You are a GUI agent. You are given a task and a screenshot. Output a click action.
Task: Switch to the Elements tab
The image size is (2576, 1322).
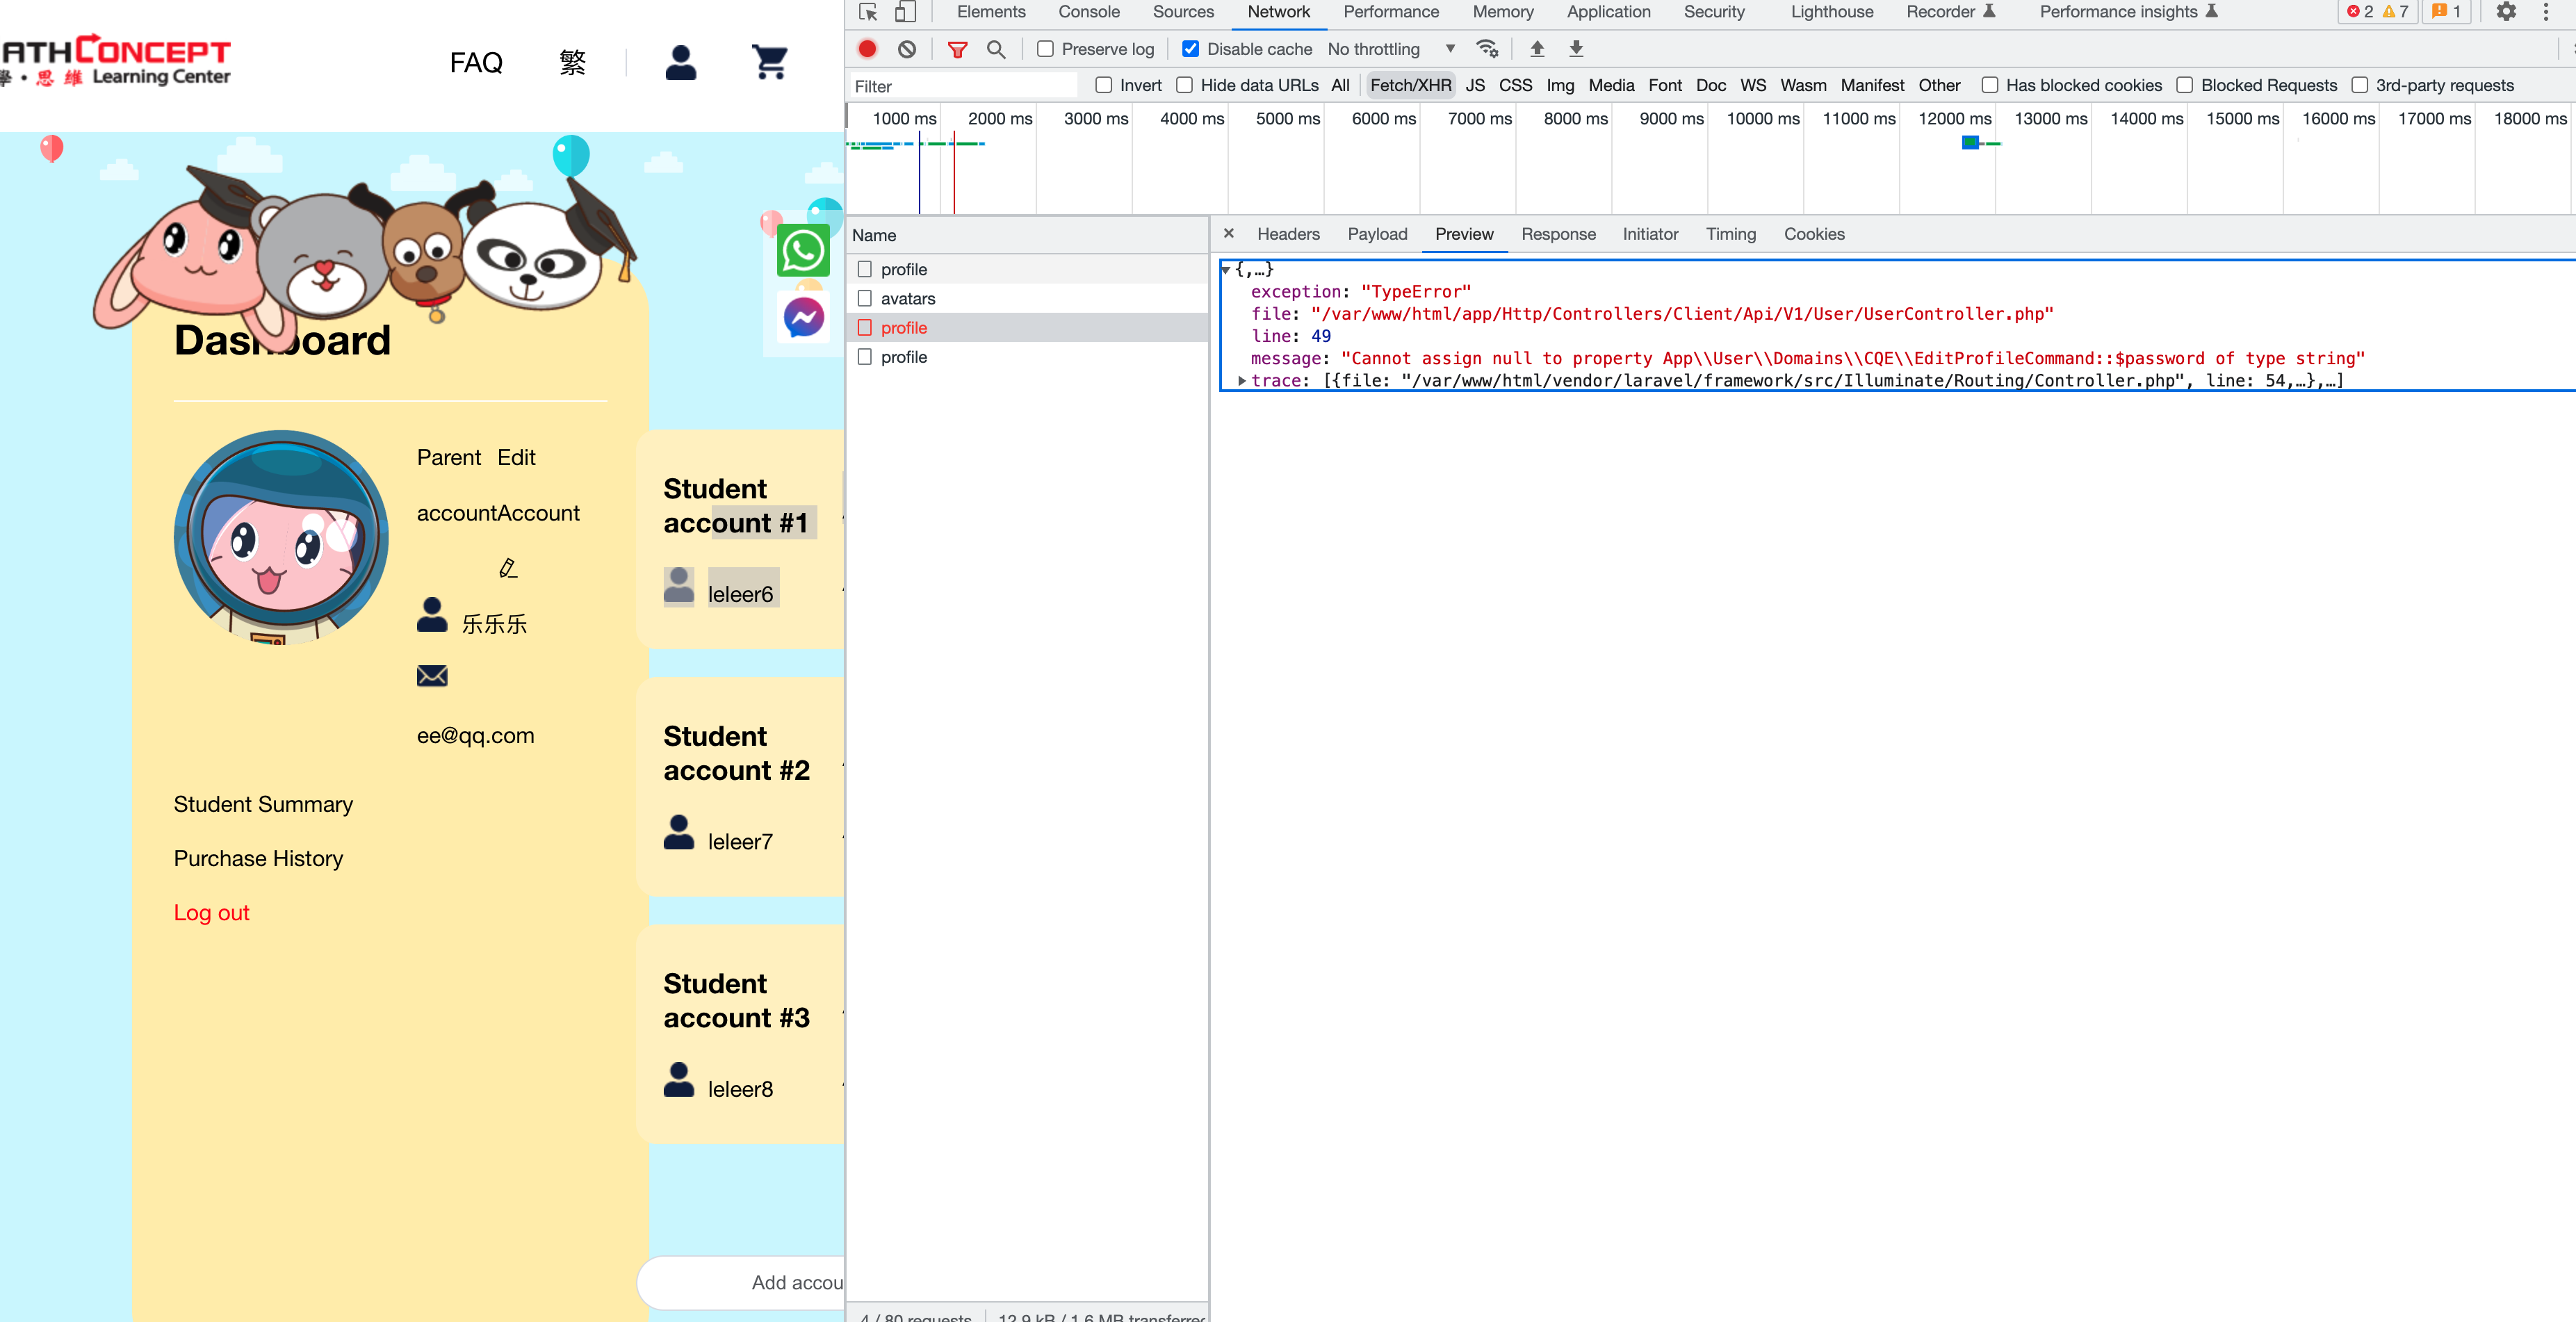click(991, 12)
